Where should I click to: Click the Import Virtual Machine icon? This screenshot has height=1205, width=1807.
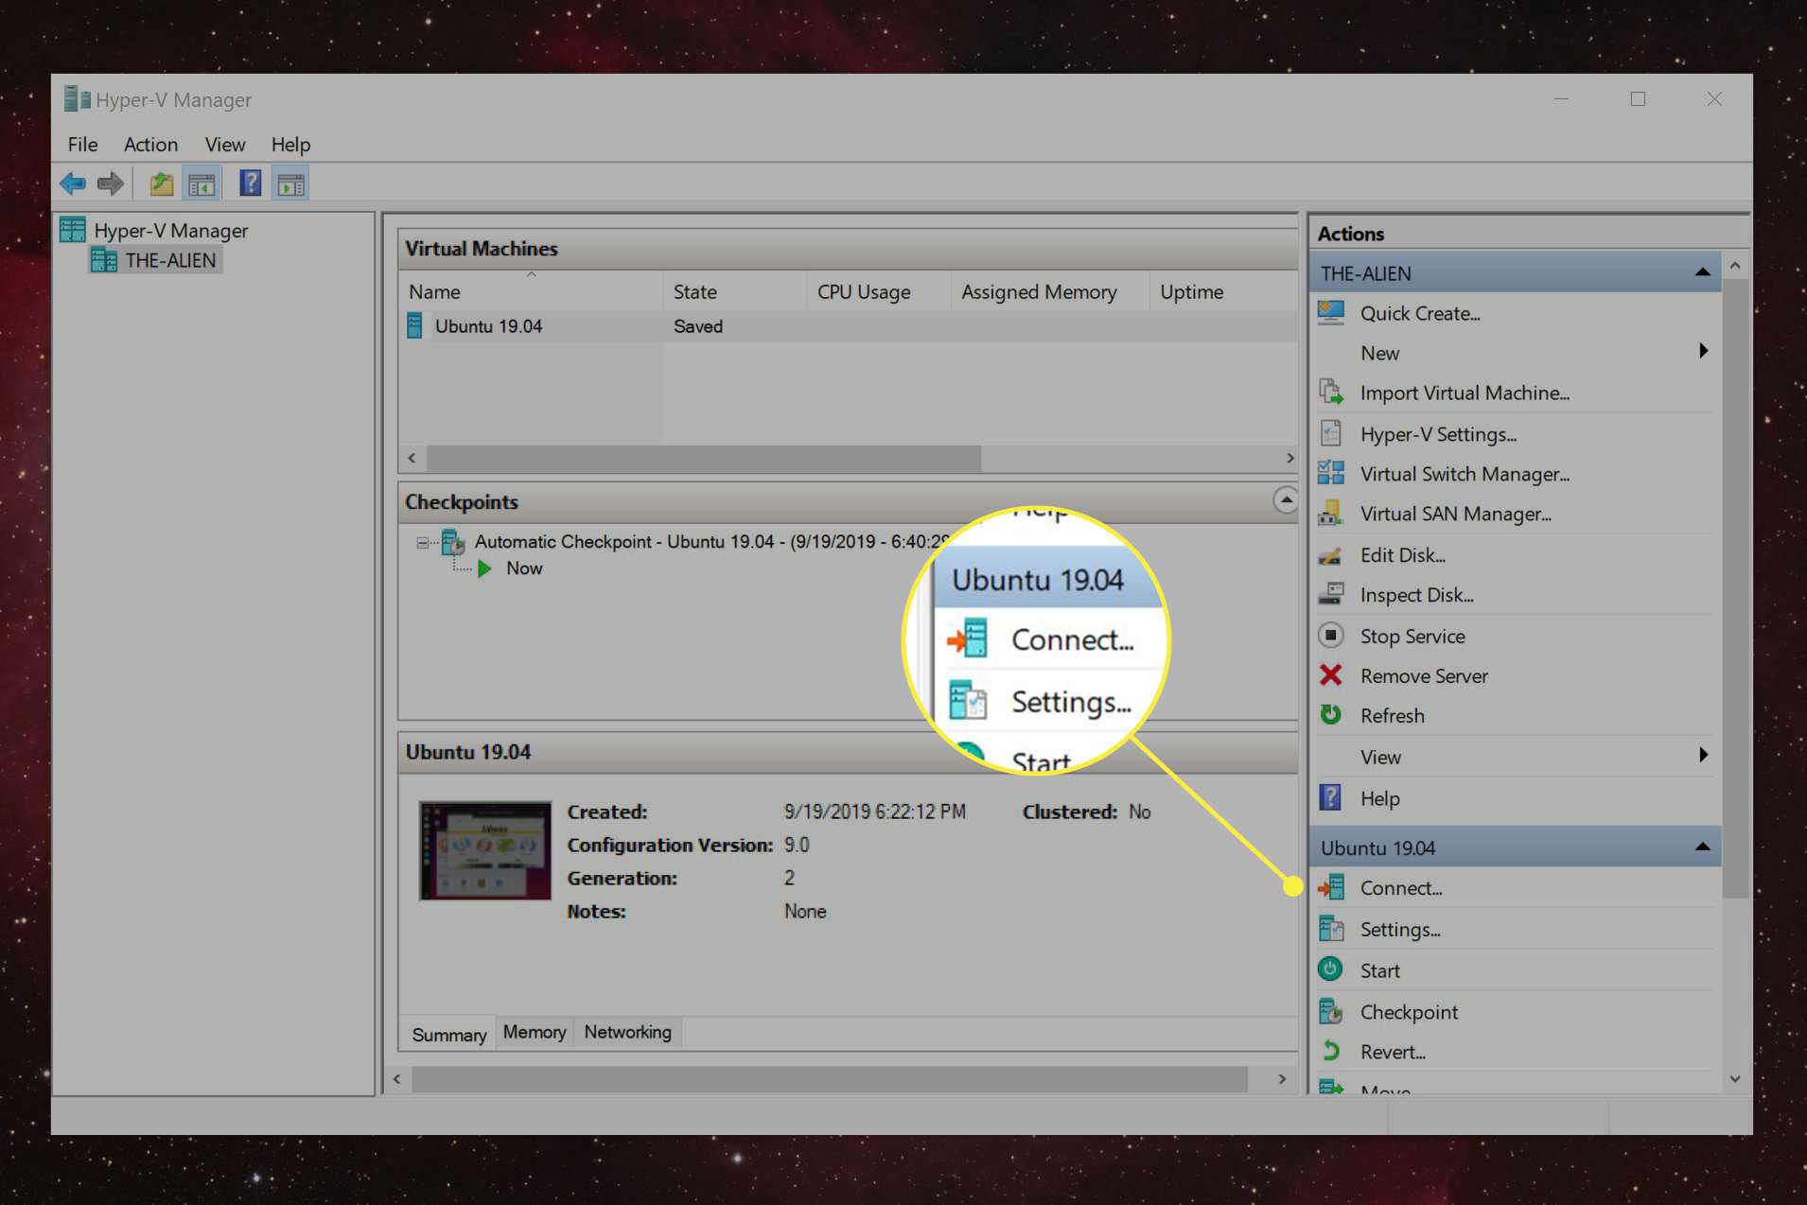click(x=1331, y=393)
